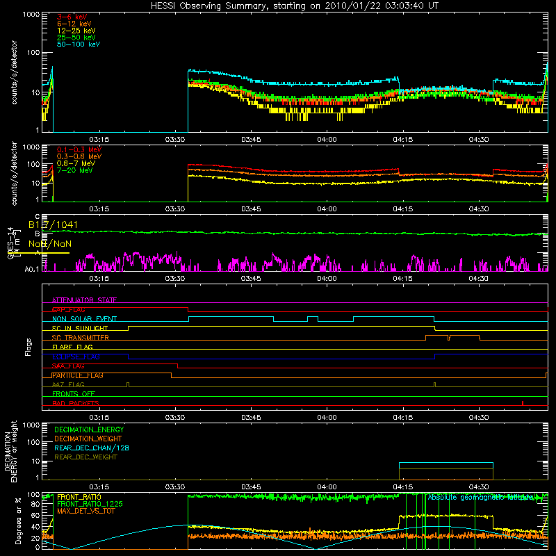
Task: Click the DECIMATION ENERGY or weight axis title
Action: tap(10, 452)
